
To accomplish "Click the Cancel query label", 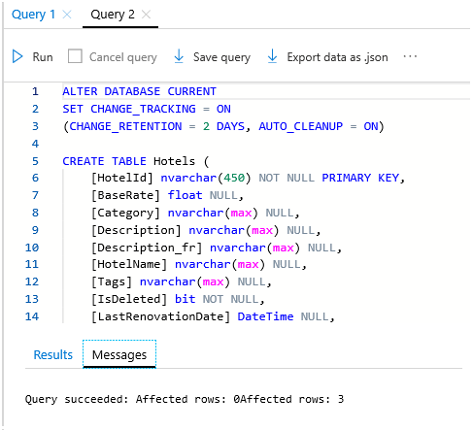I will click(123, 57).
